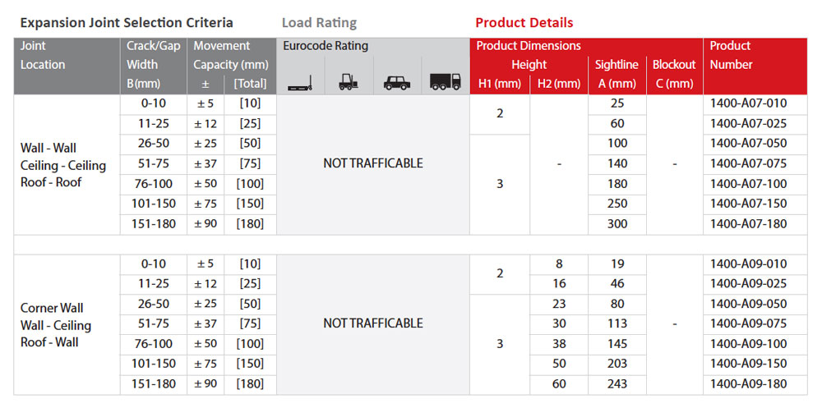Click the truck load rating icon
The image size is (822, 408).
pyautogui.click(x=445, y=82)
